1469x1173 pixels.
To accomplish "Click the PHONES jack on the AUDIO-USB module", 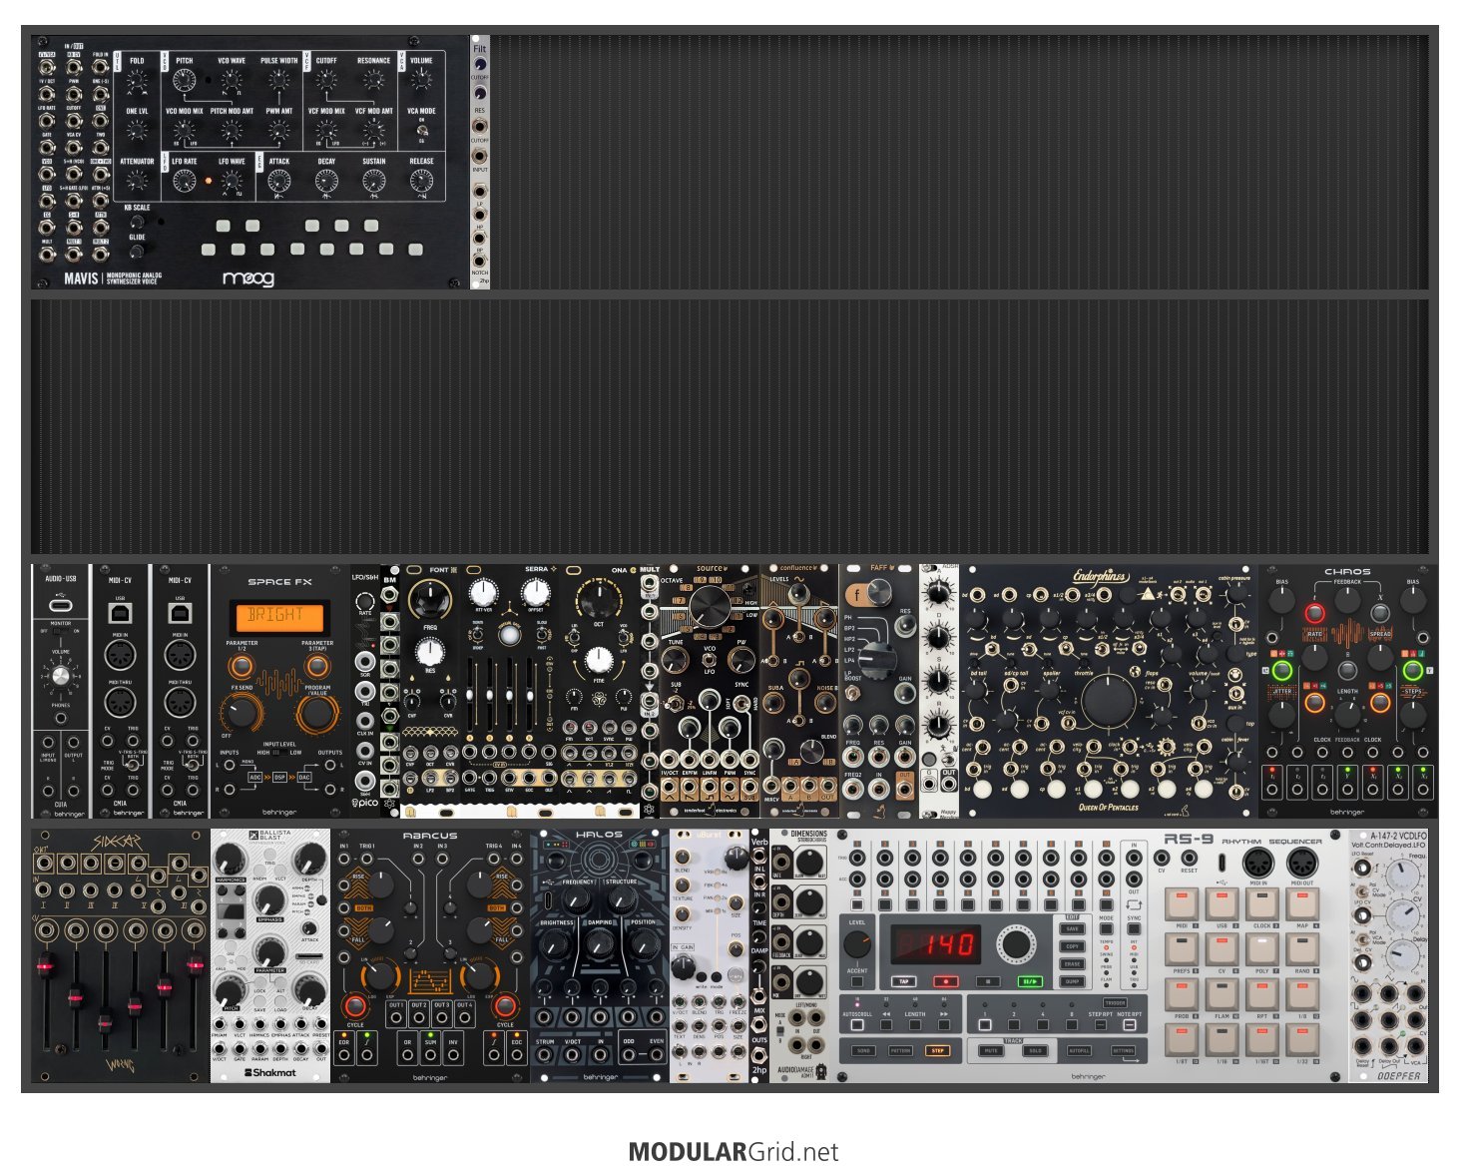I will (x=61, y=718).
